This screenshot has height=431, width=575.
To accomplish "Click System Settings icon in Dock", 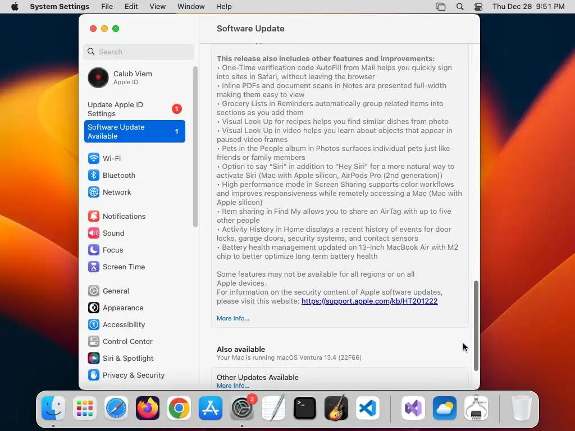I will tap(242, 408).
